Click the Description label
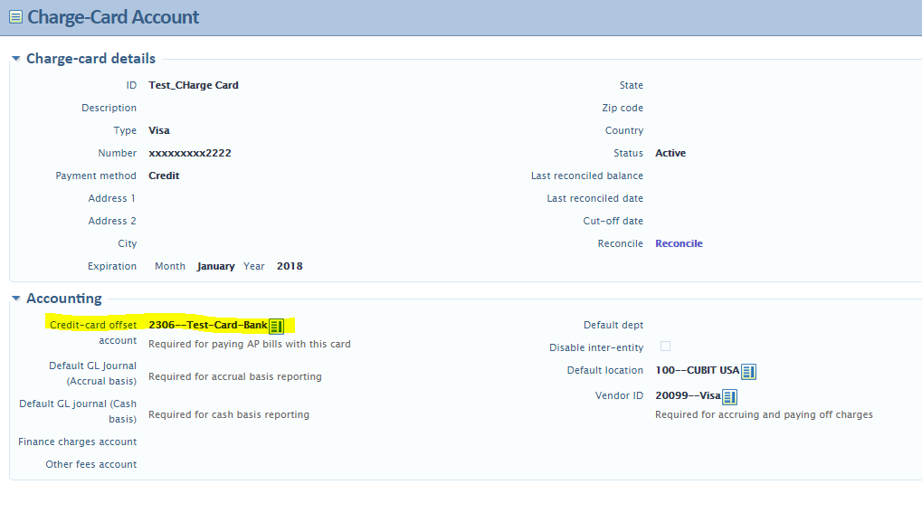 [109, 109]
